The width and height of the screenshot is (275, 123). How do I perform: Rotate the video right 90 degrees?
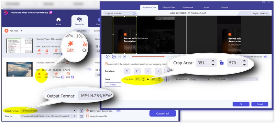click(x=137, y=71)
